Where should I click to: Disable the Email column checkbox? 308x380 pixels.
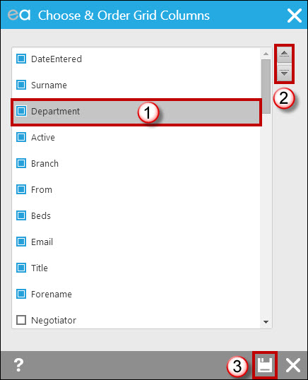click(21, 242)
